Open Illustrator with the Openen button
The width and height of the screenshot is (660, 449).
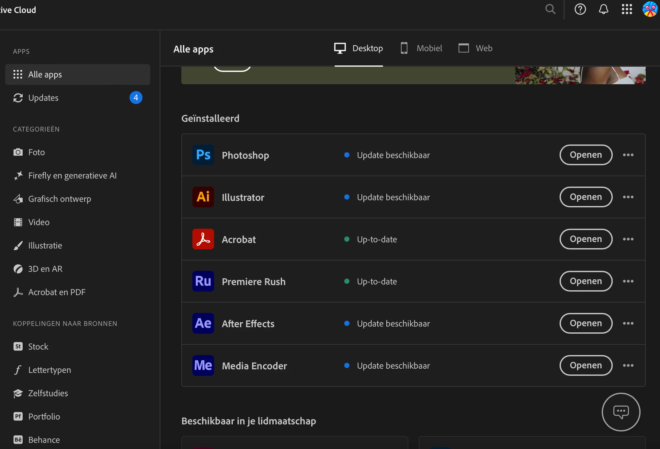[586, 197]
